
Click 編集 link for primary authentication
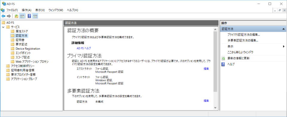tap(206, 69)
